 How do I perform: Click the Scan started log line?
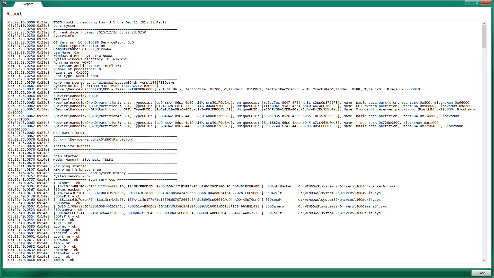(x=66, y=156)
